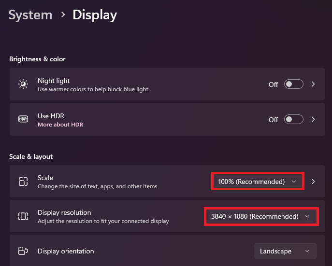Click the Scale row label
Screen dimensions: 332x266
point(45,178)
